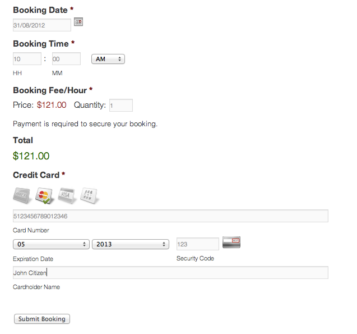Open the AM/PM dropdown
Viewport: 357px width, 334px height.
tap(108, 59)
